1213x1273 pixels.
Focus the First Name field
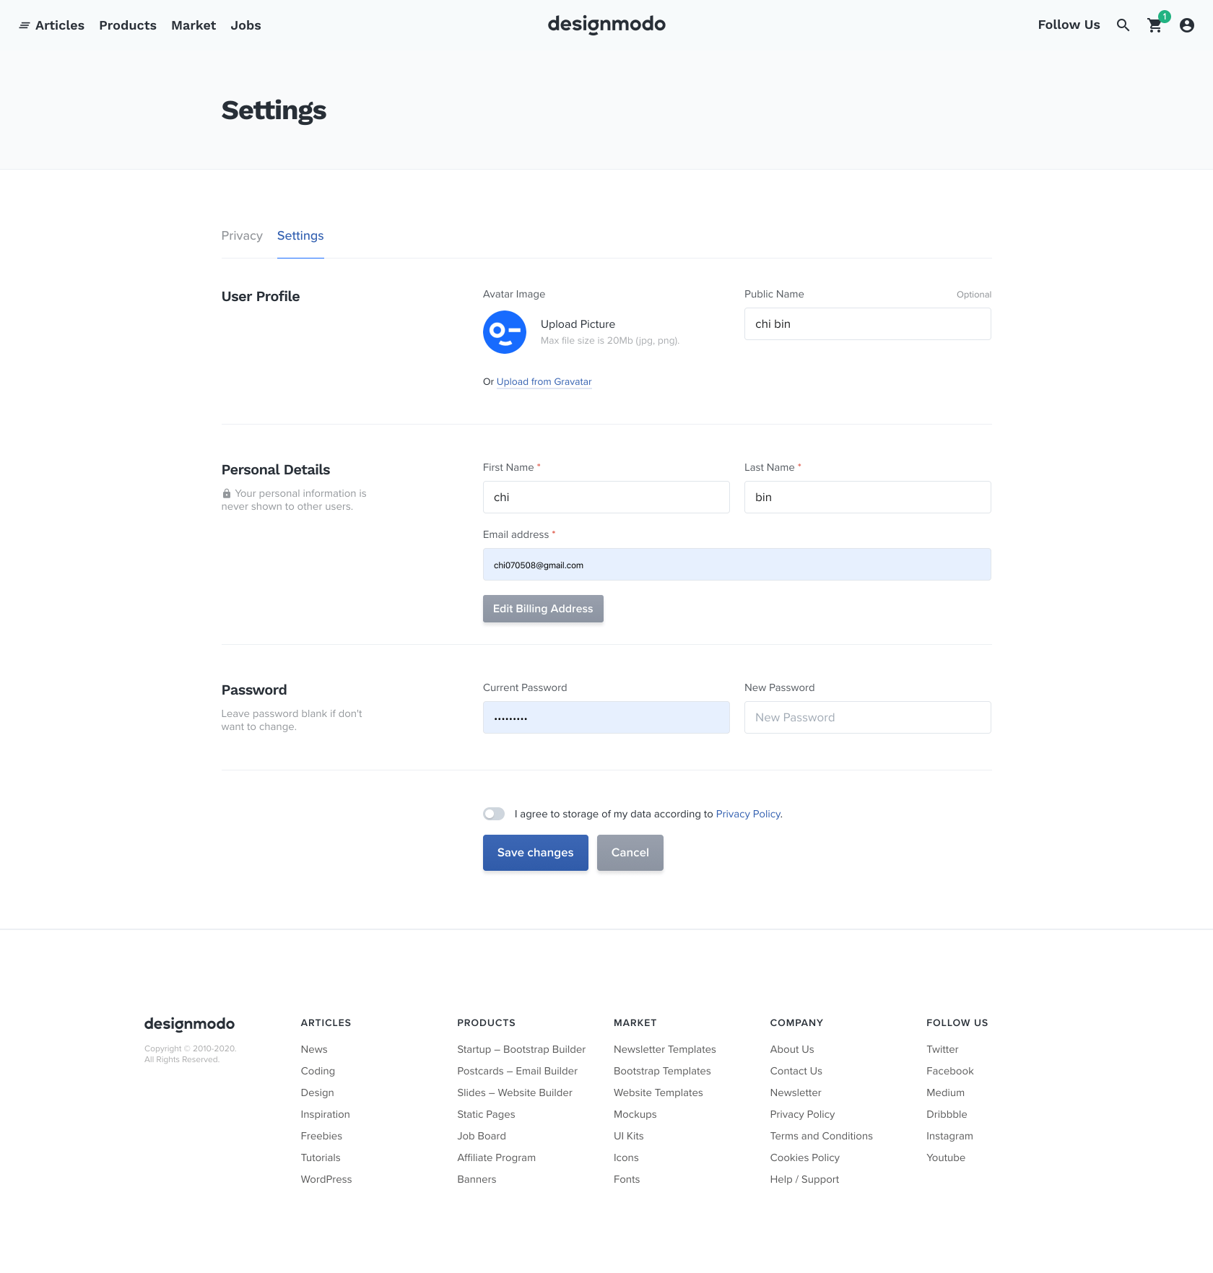coord(606,498)
